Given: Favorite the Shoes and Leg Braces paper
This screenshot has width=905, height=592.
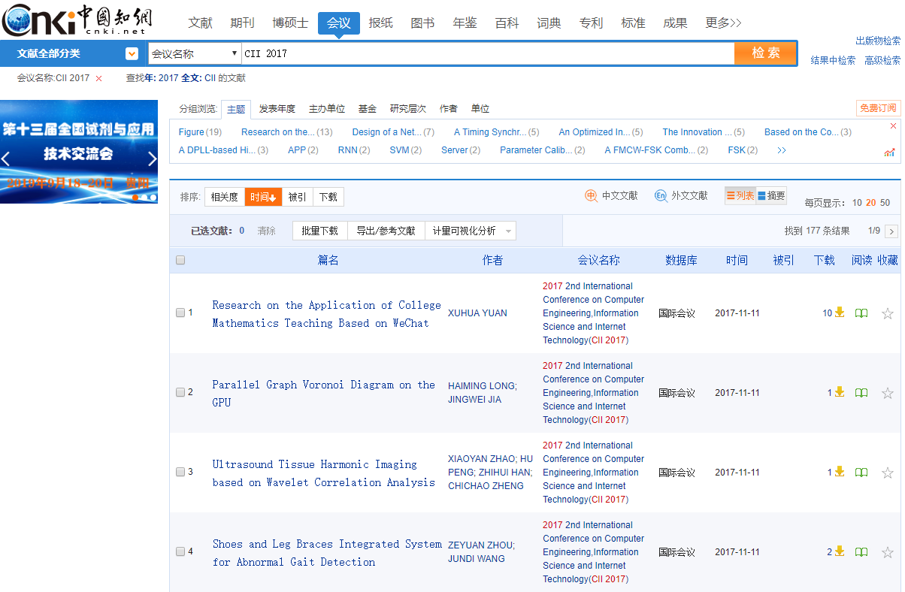Looking at the screenshot, I should [887, 552].
